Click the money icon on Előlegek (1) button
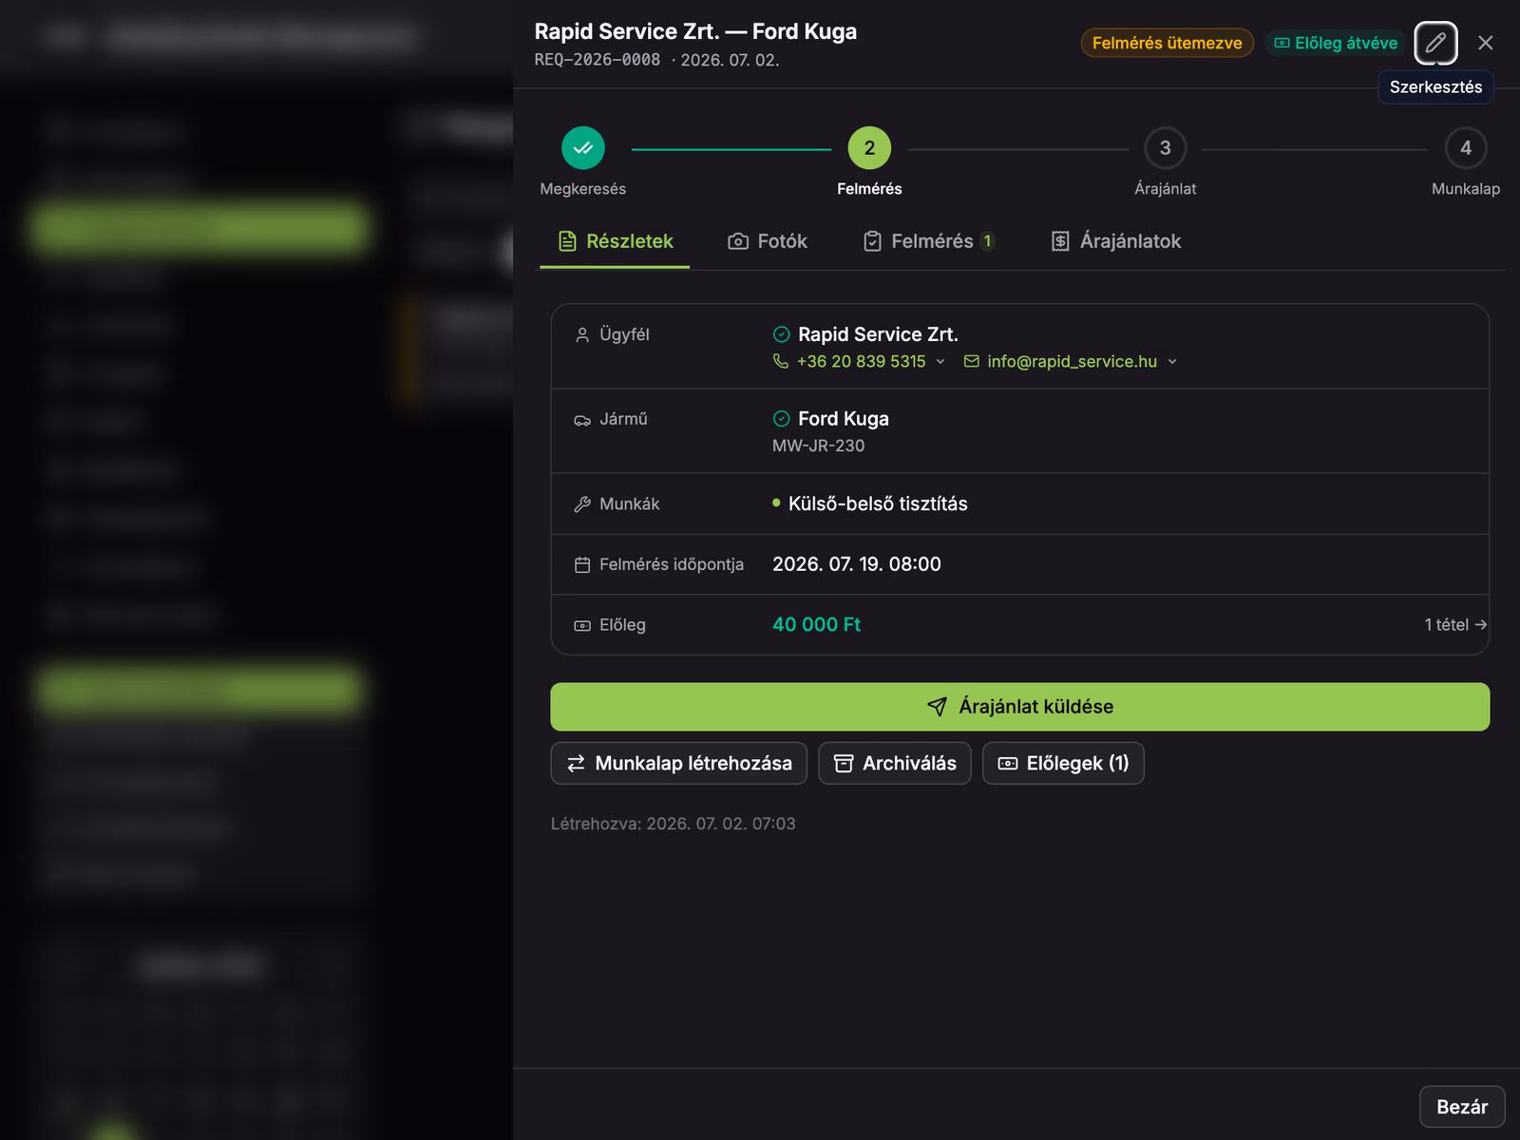1520x1140 pixels. pos(1008,764)
